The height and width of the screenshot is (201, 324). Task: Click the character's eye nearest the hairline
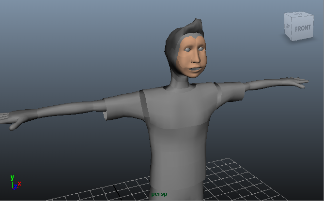[x=188, y=50]
